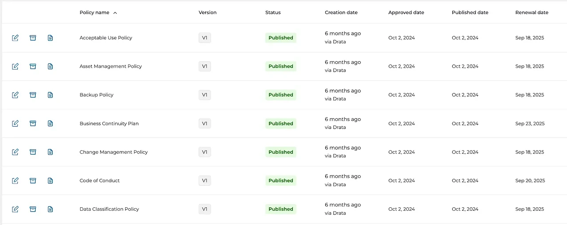Viewport: 567px width, 225px height.
Task: Archive the Acceptable Use Policy
Action: [x=33, y=38]
